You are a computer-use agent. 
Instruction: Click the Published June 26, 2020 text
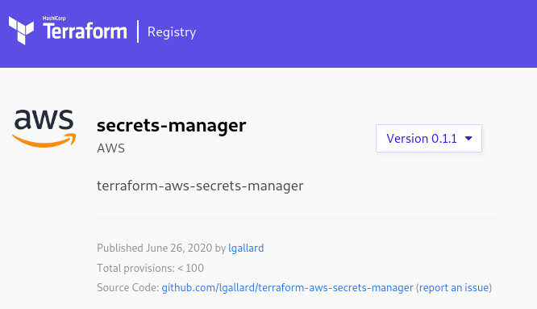pos(155,248)
